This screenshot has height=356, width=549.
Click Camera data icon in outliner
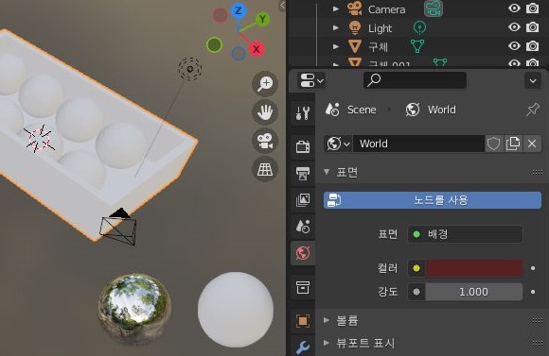(434, 8)
